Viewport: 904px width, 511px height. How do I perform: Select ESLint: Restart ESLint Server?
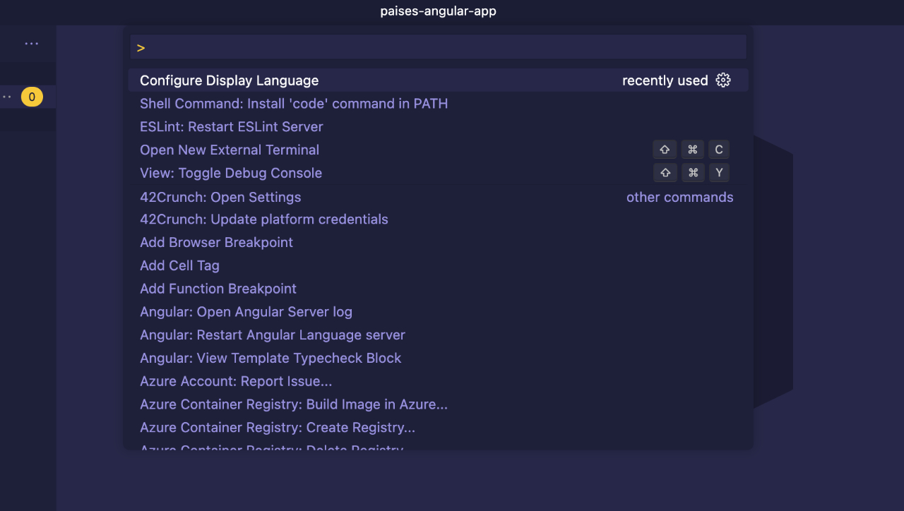click(438, 127)
